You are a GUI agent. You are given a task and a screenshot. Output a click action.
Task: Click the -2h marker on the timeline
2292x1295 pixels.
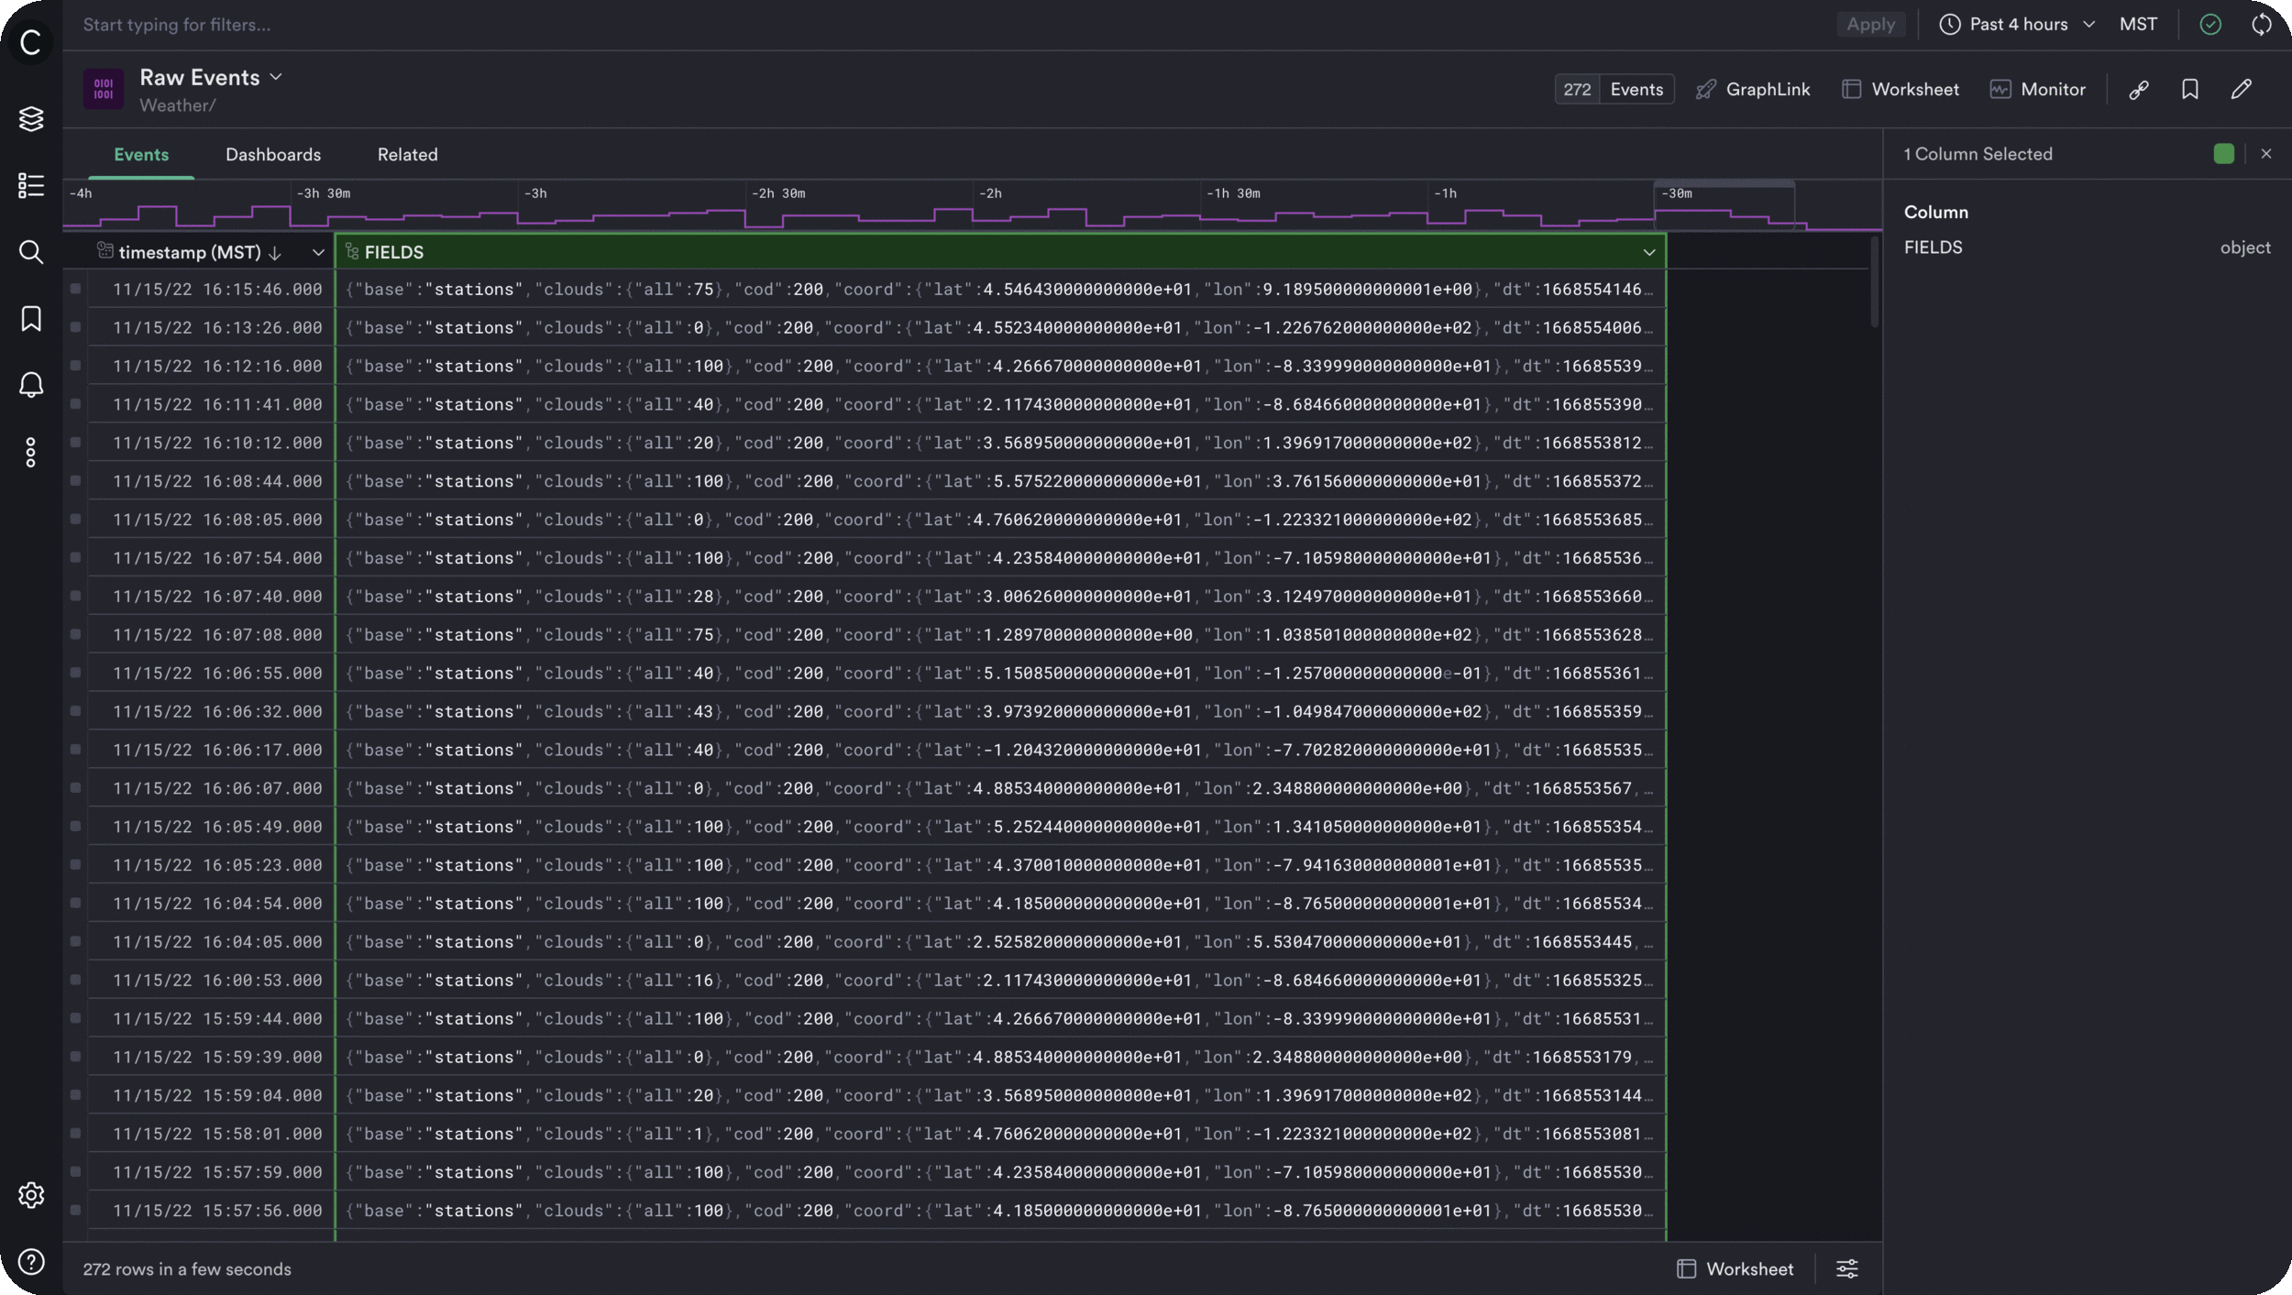pos(990,193)
